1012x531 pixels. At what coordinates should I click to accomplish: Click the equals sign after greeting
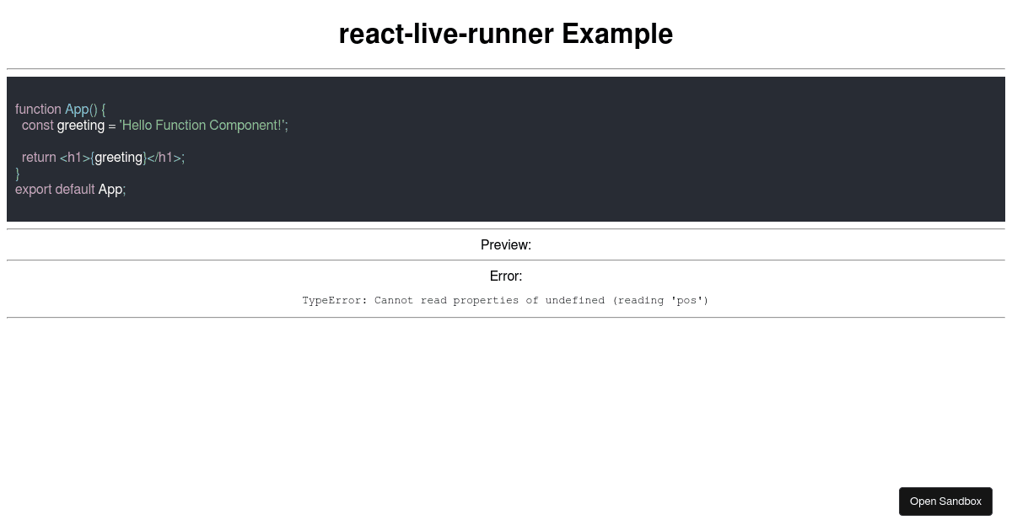pos(112,126)
